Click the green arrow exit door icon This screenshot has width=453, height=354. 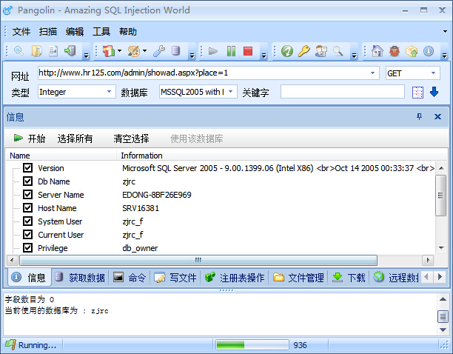[70, 51]
